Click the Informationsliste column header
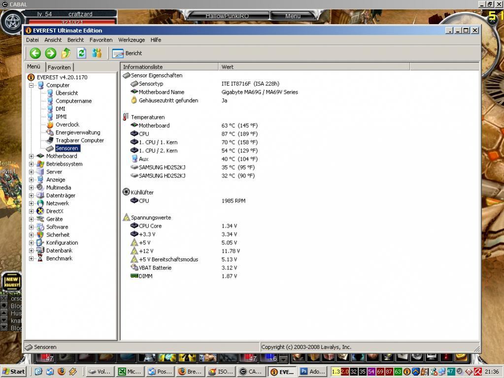This screenshot has width=504, height=378. pos(169,67)
